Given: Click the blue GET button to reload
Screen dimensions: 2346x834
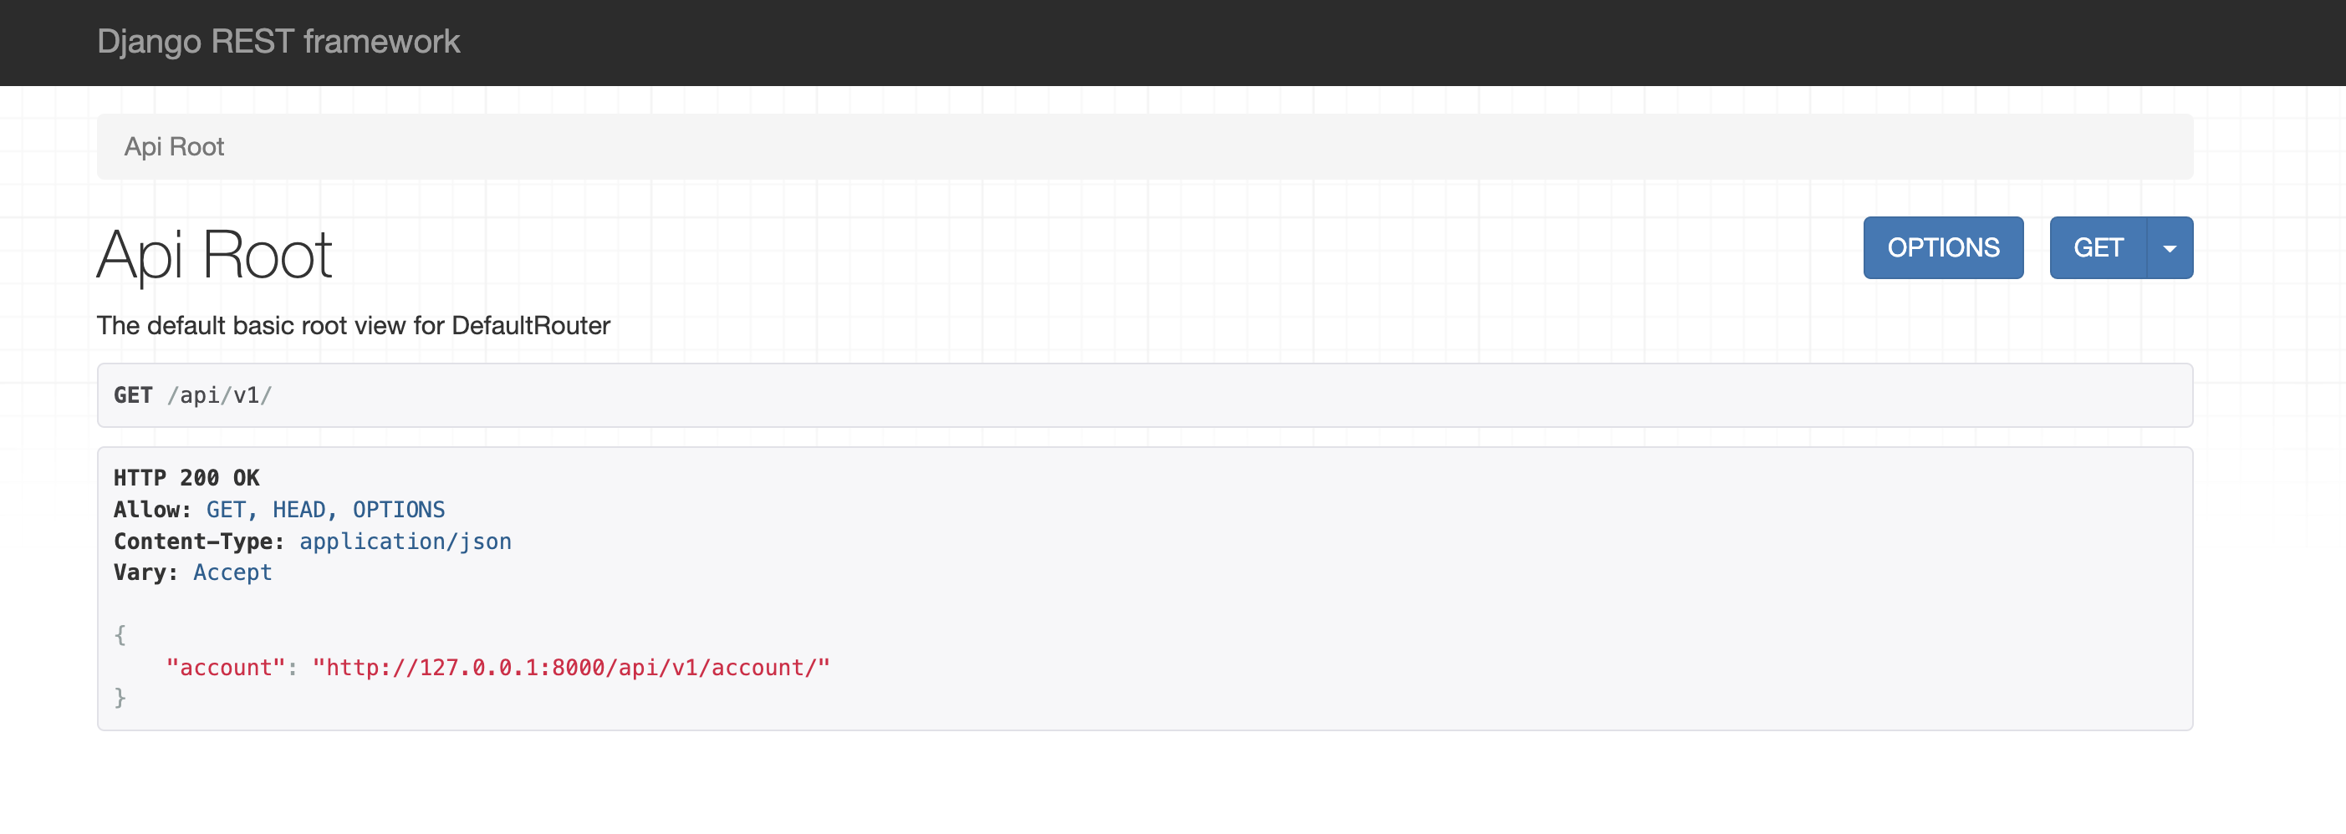Looking at the screenshot, I should 2099,247.
